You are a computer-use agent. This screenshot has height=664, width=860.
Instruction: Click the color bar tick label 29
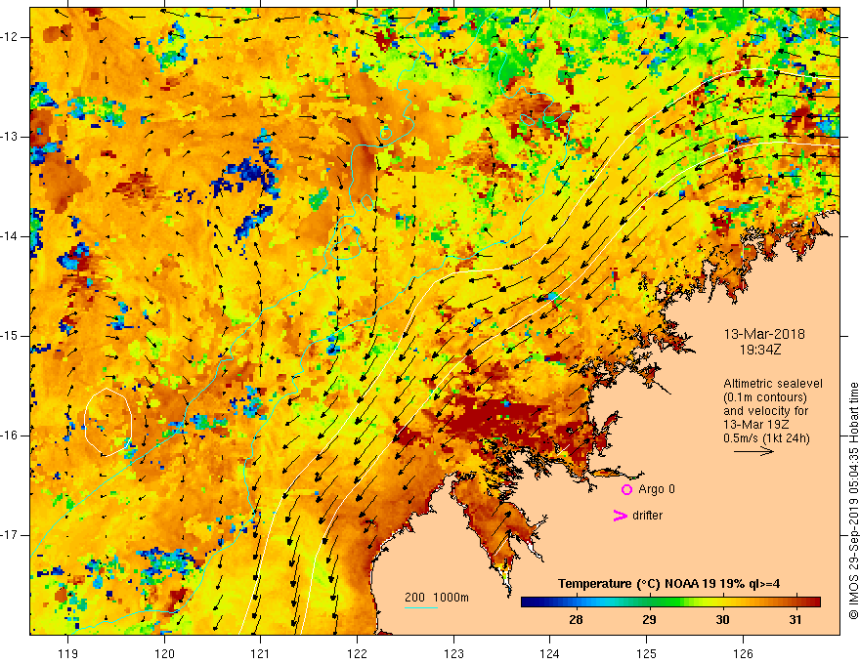pos(649,620)
